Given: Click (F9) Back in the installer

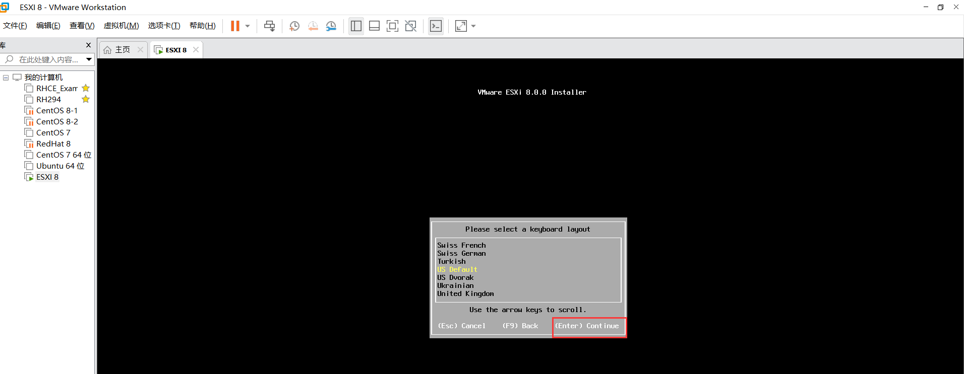Looking at the screenshot, I should (x=520, y=326).
